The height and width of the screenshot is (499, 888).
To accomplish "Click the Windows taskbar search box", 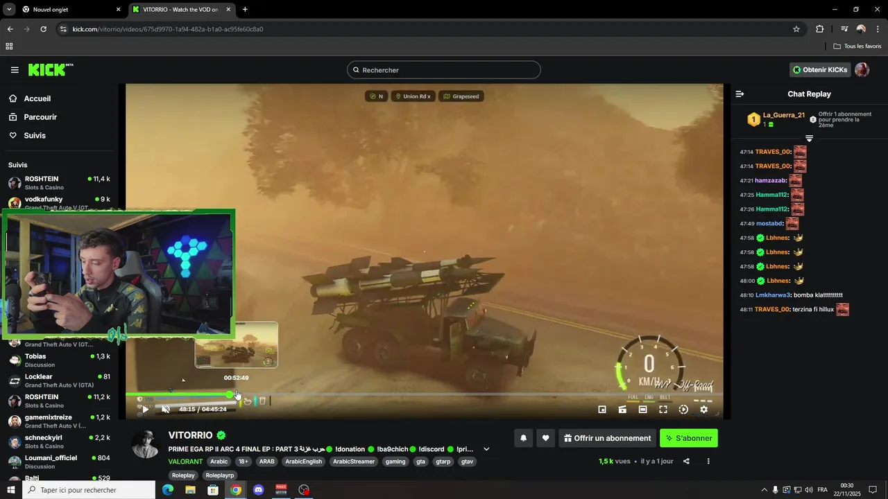I will [89, 490].
